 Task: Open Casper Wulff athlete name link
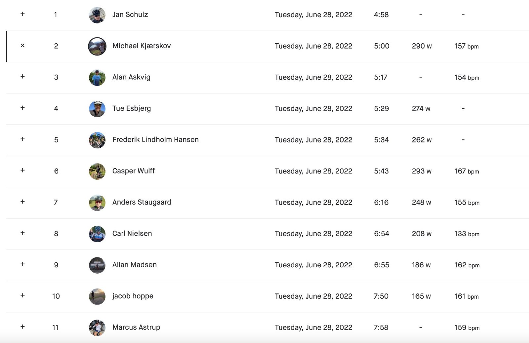[x=134, y=171]
